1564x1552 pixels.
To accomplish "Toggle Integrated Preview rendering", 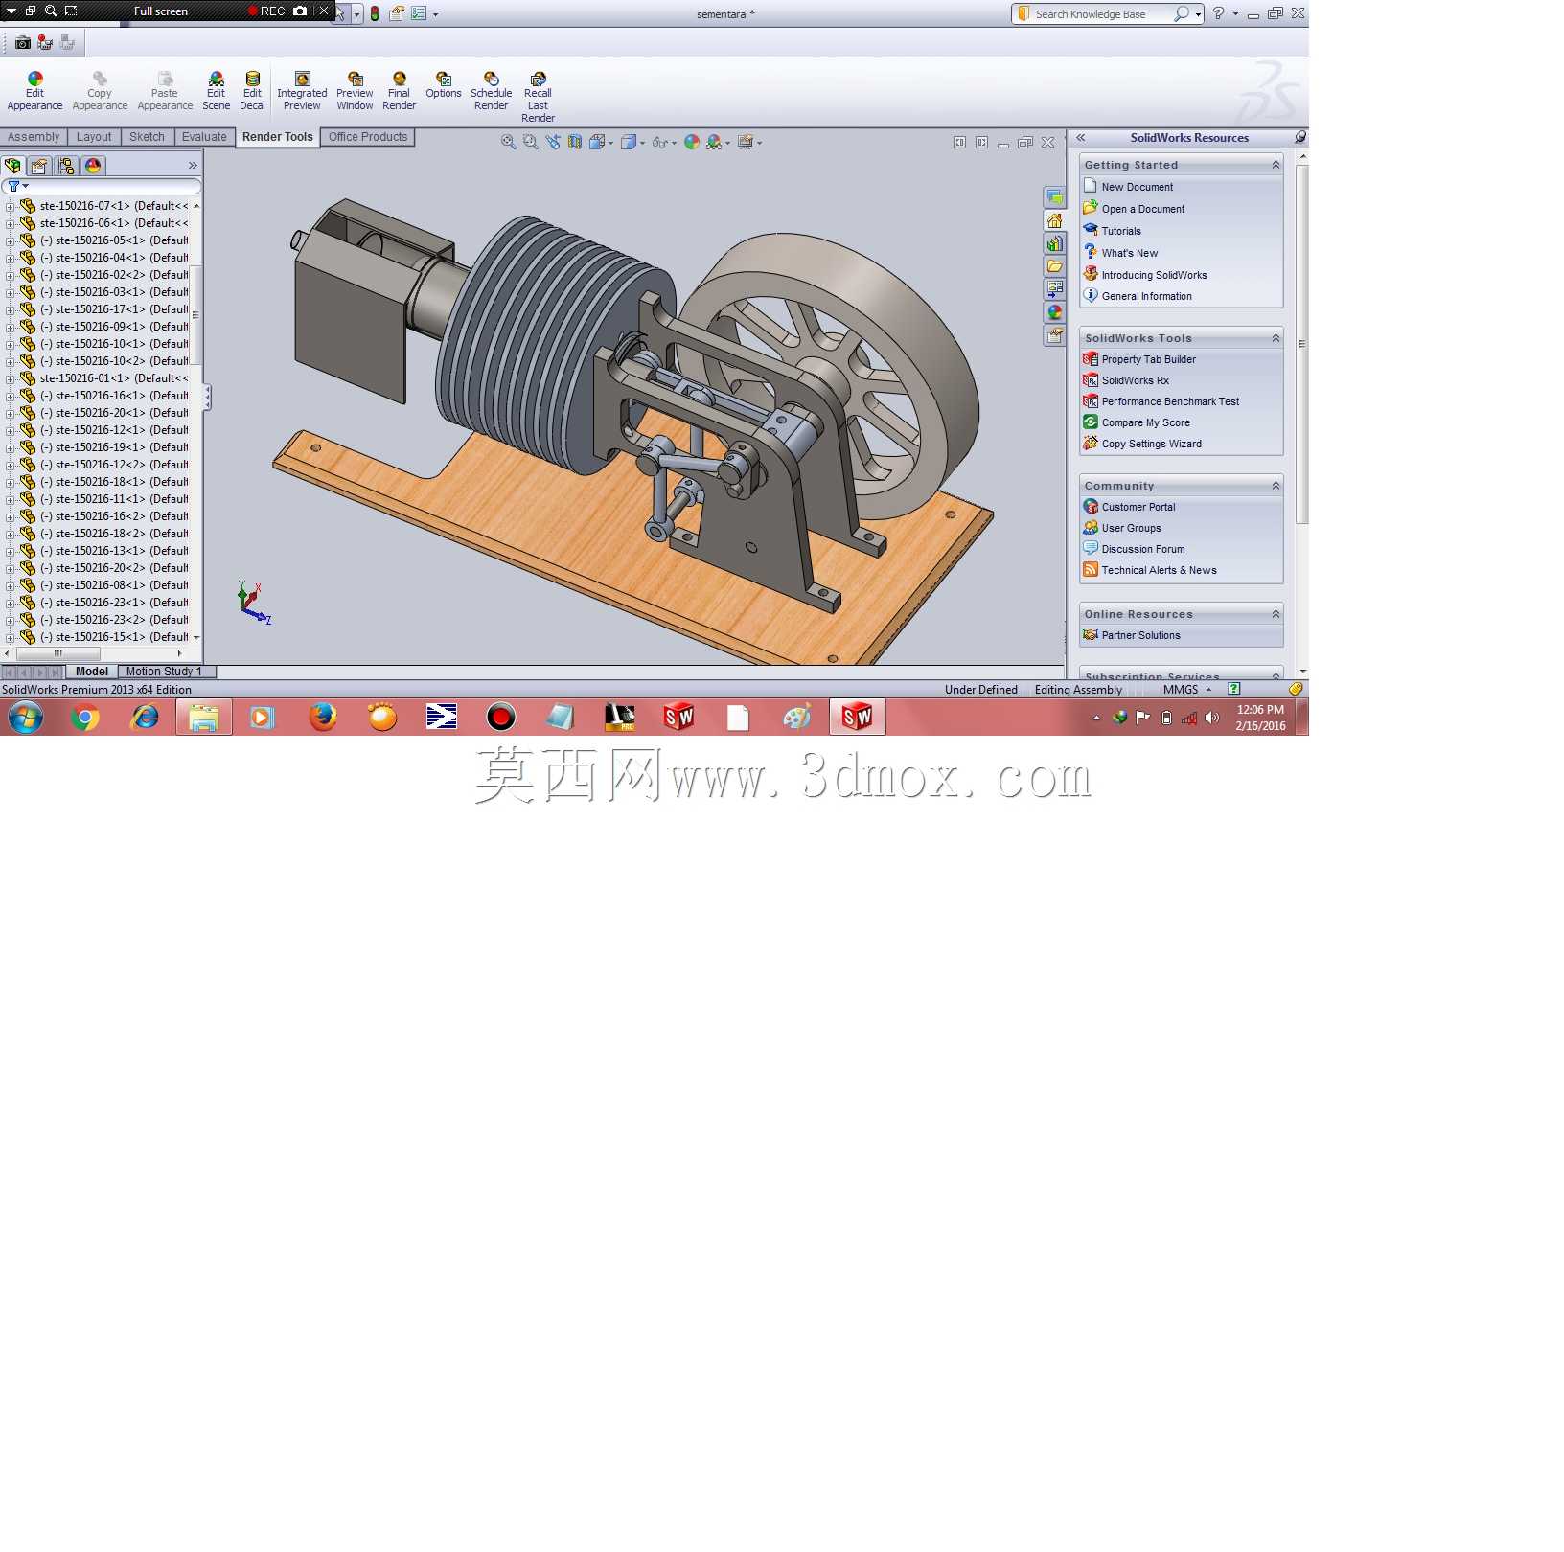I will [302, 91].
